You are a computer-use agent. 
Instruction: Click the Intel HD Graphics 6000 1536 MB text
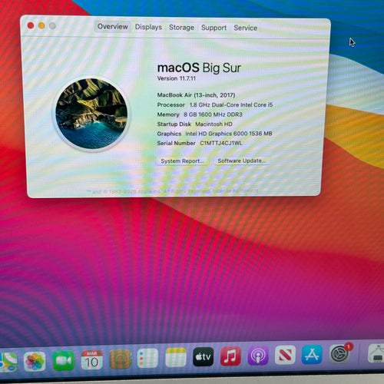tap(229, 134)
